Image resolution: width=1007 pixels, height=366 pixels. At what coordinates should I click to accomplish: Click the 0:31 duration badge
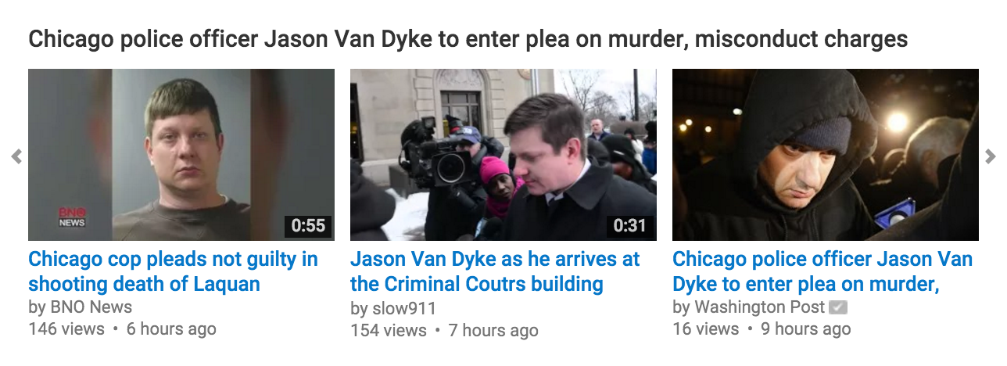630,226
